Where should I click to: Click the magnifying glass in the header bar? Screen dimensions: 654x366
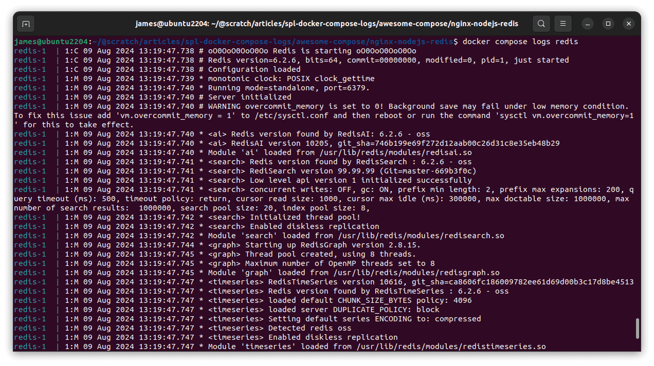click(x=541, y=24)
